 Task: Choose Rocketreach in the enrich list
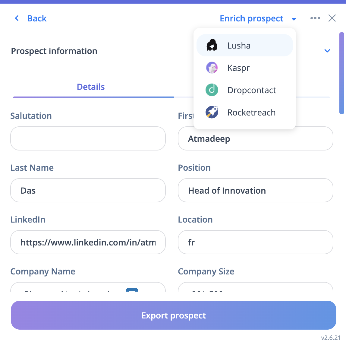pos(251,112)
